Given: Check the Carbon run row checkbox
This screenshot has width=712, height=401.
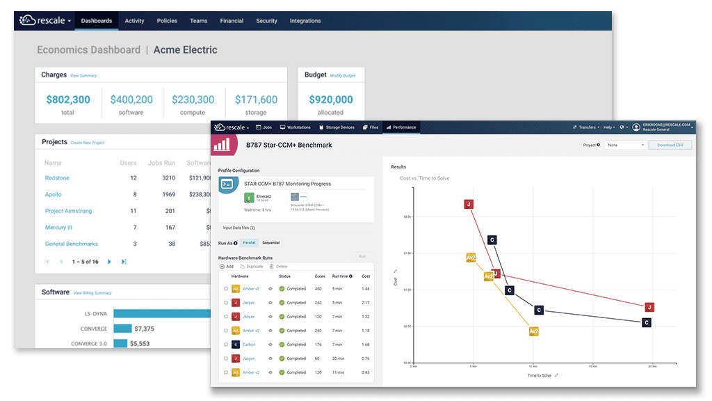Looking at the screenshot, I should point(226,345).
